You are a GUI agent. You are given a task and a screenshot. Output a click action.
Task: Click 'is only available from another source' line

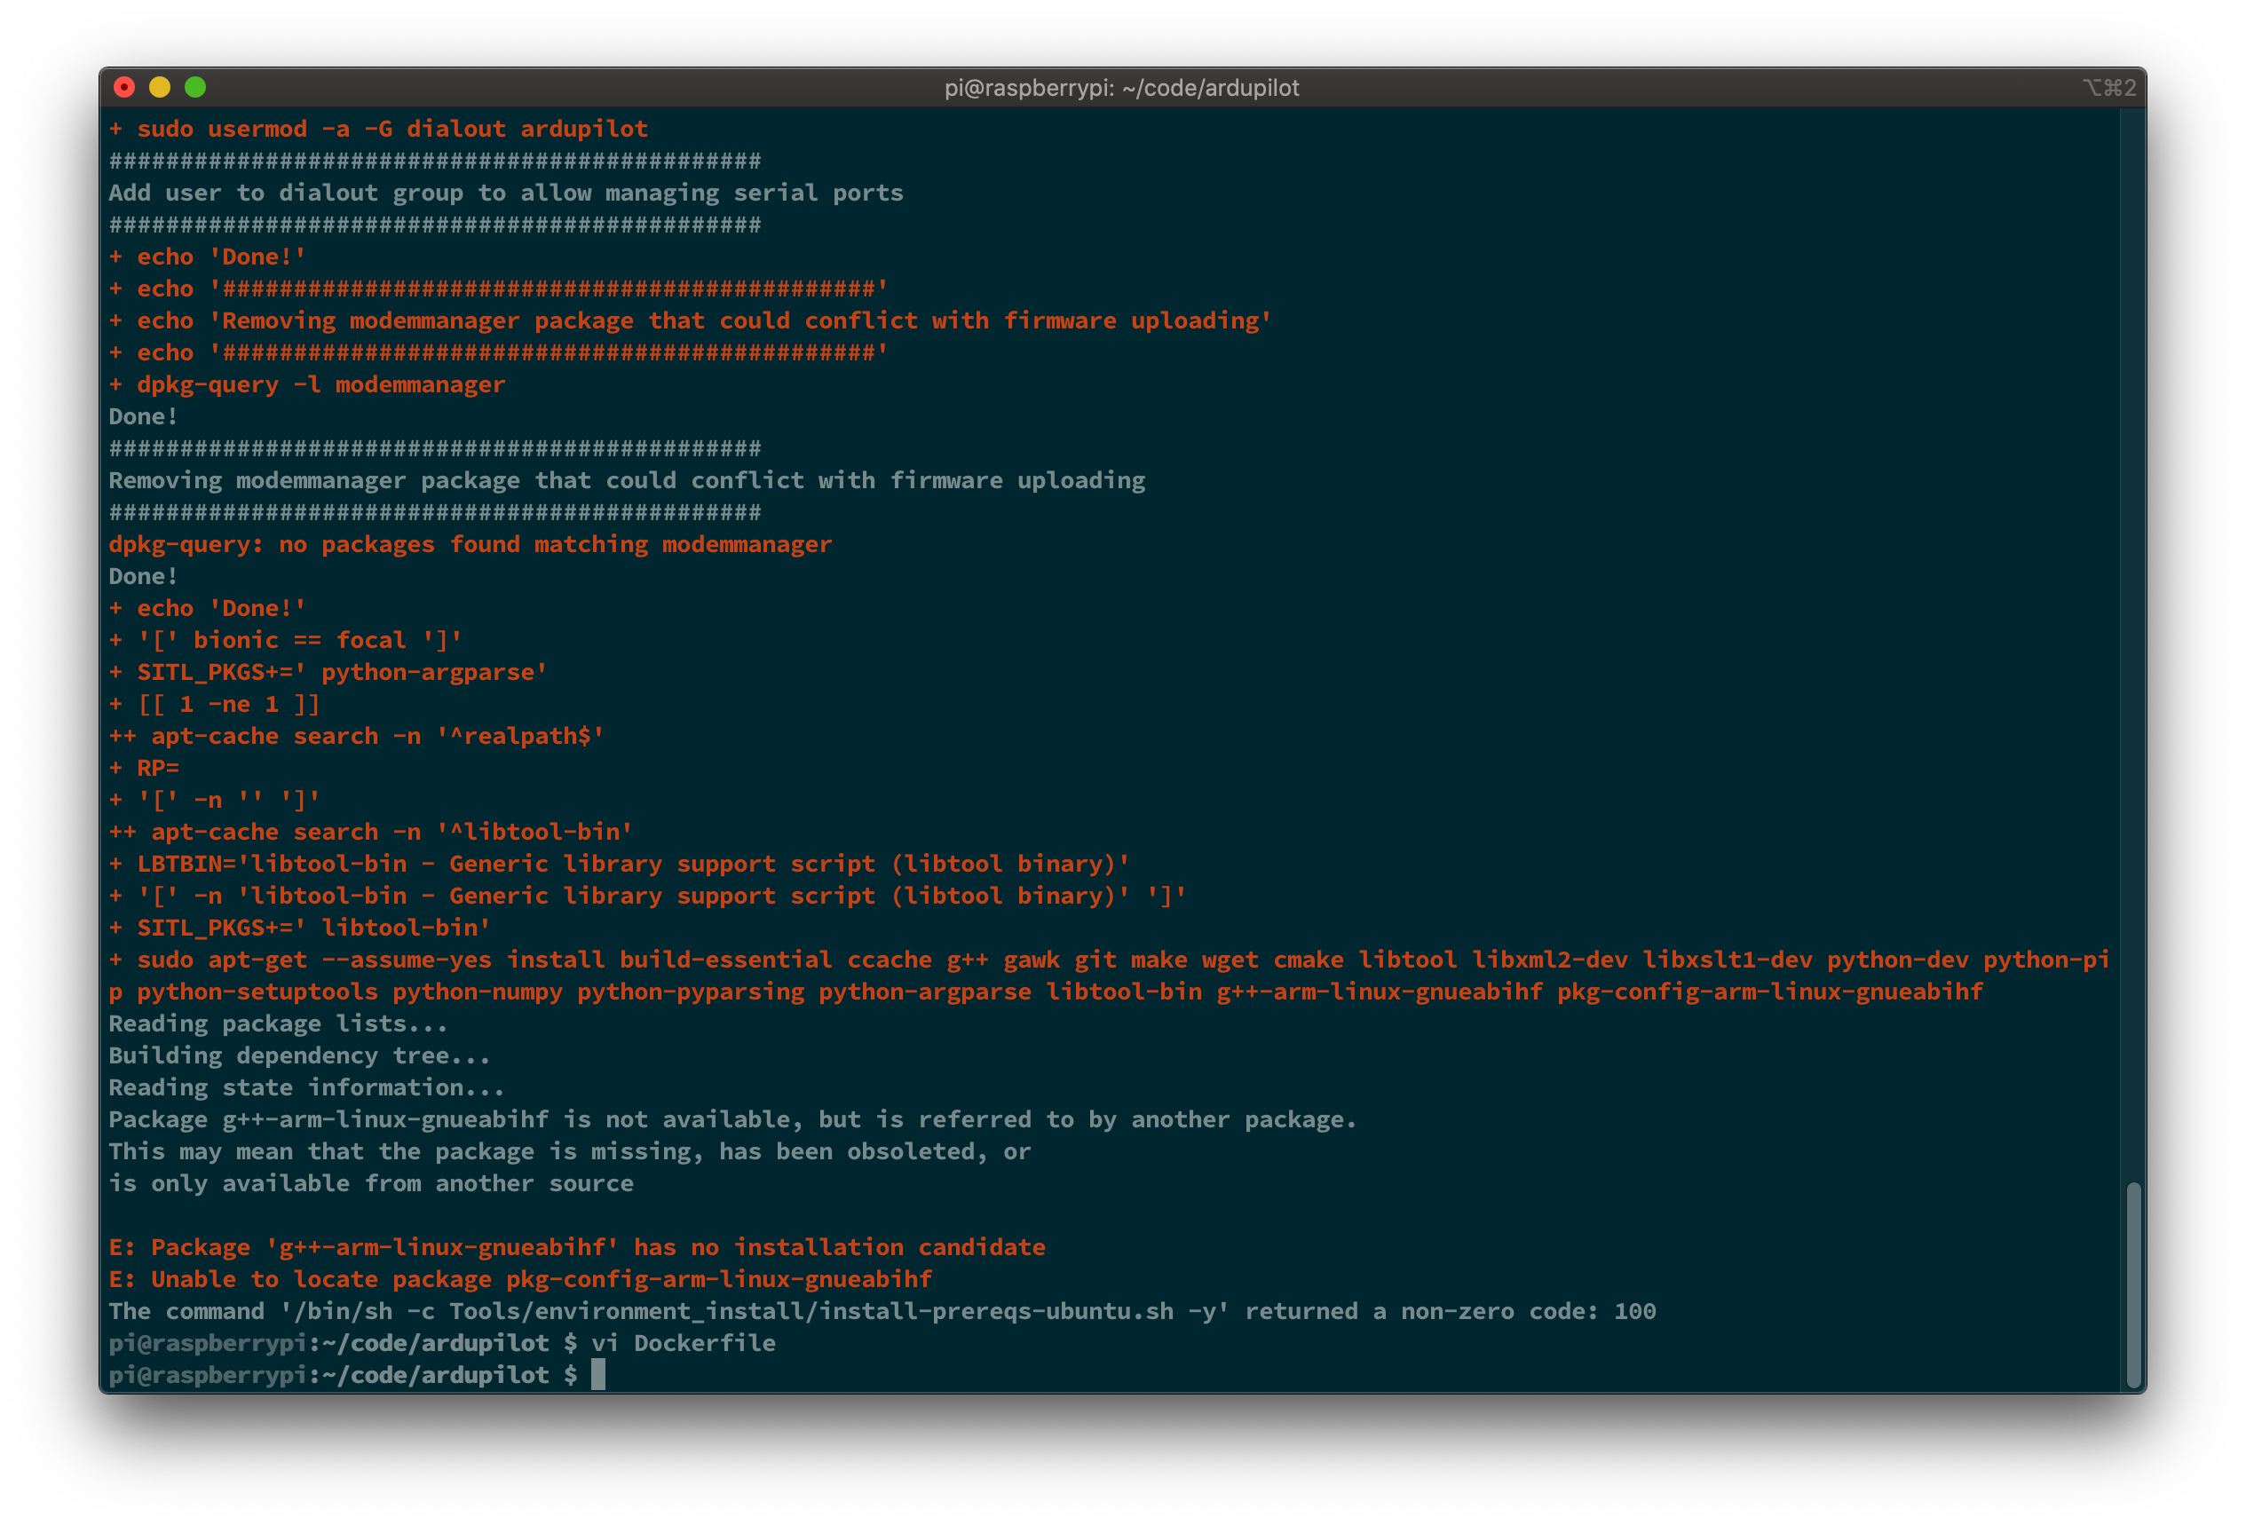(x=370, y=1183)
